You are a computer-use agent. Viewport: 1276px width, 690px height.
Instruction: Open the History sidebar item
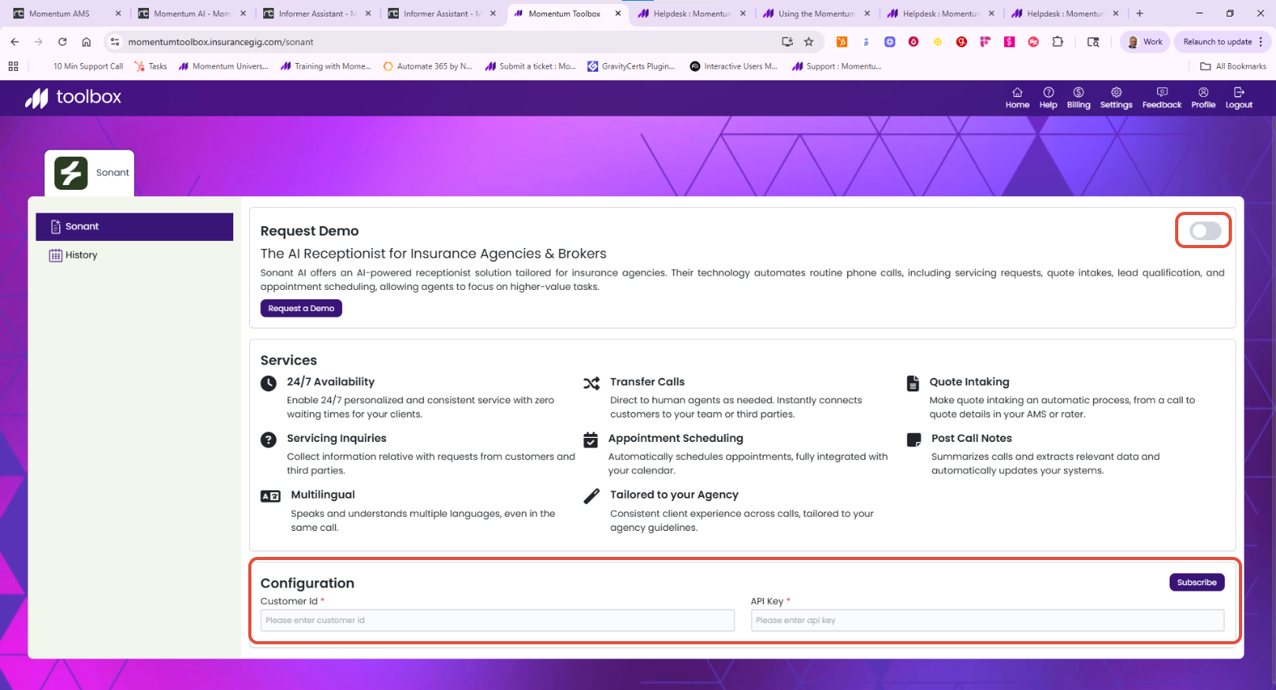[x=73, y=255]
